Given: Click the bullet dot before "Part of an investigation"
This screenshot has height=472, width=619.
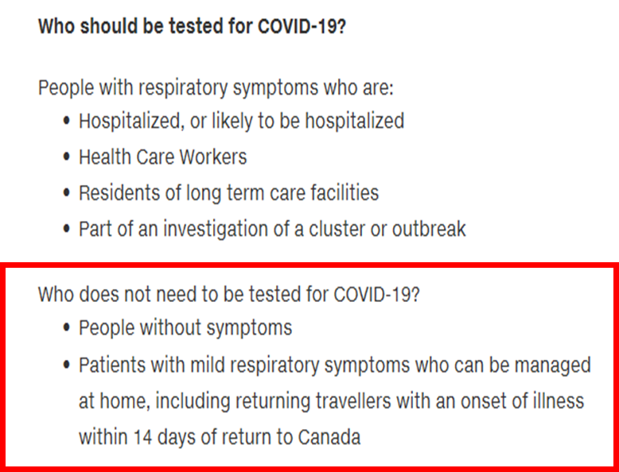Looking at the screenshot, I should [x=67, y=229].
